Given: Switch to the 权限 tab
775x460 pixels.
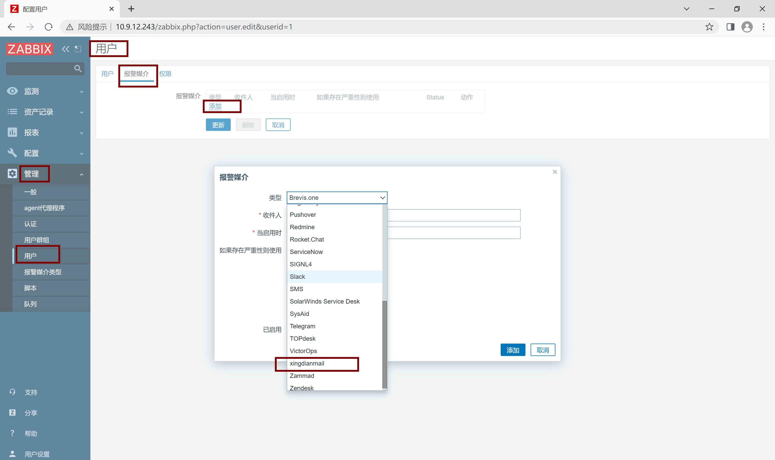Looking at the screenshot, I should (x=165, y=74).
